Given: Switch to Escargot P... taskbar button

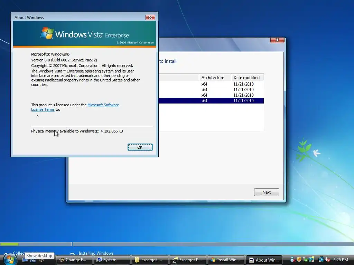Looking at the screenshot, I should tap(188, 260).
